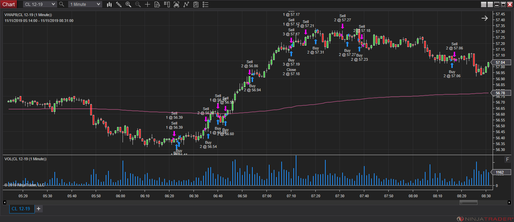Open the Chart Trader icon
Image resolution: width=514 pixels, height=222 pixels.
[x=167, y=4]
